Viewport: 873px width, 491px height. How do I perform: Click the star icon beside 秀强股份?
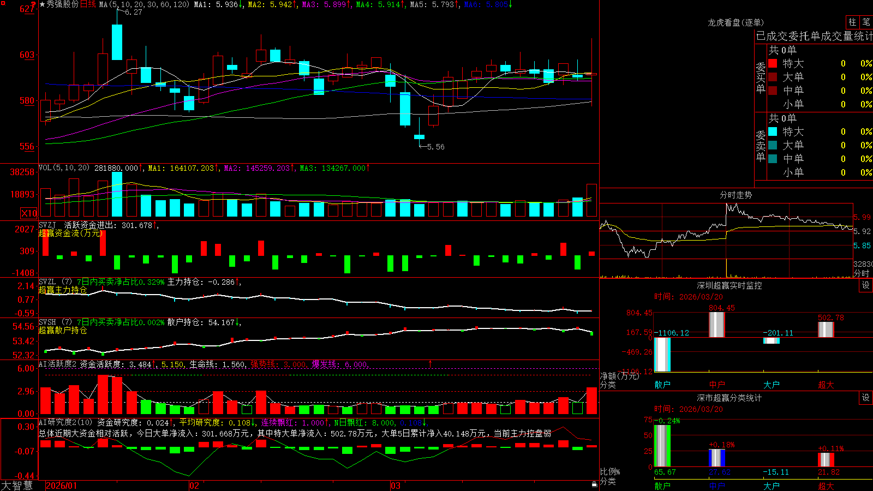(43, 4)
